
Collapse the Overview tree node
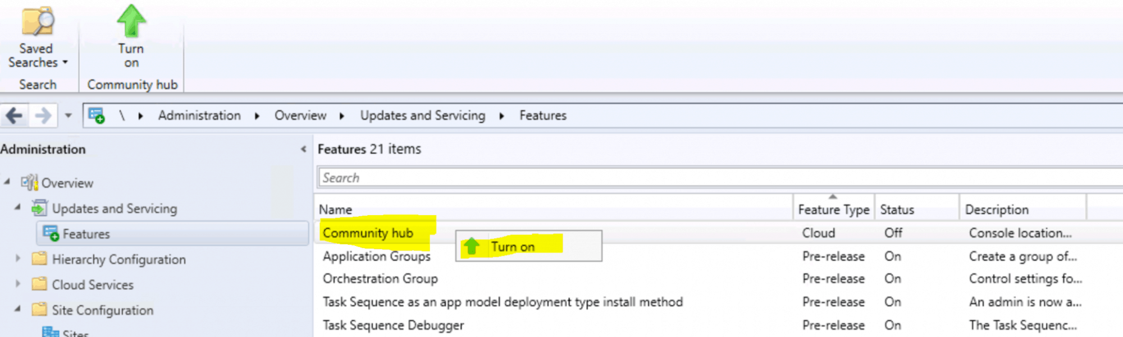7,182
